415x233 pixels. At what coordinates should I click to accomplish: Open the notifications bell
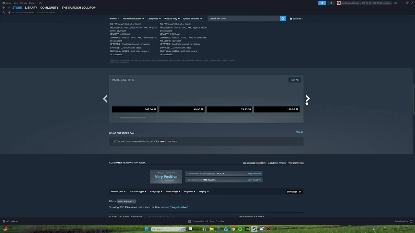click(331, 3)
